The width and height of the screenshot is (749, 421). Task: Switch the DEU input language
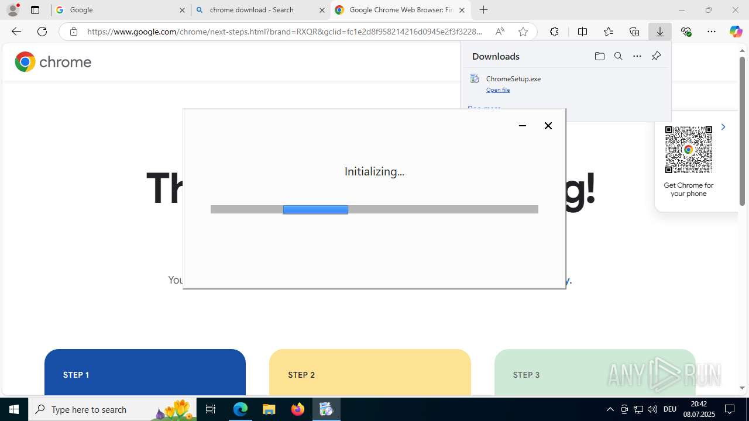coord(670,409)
